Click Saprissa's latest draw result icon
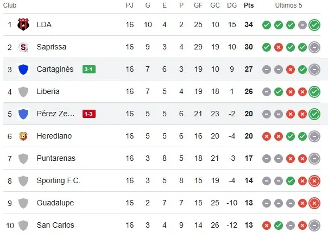 click(x=314, y=47)
